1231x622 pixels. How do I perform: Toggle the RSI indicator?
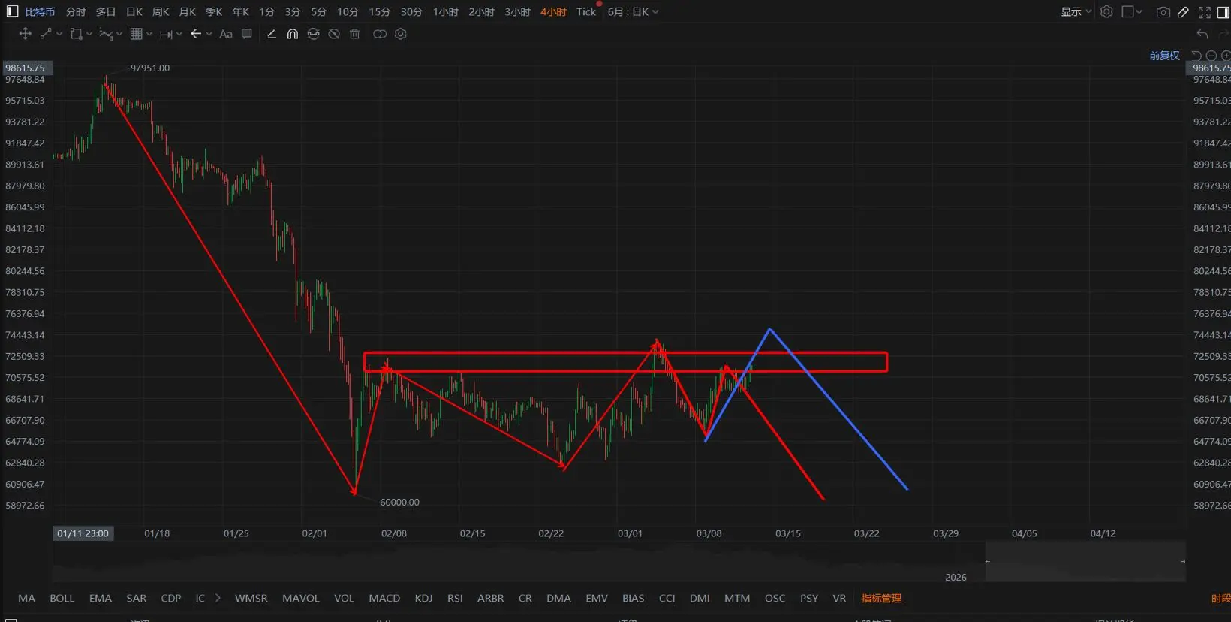pos(455,598)
